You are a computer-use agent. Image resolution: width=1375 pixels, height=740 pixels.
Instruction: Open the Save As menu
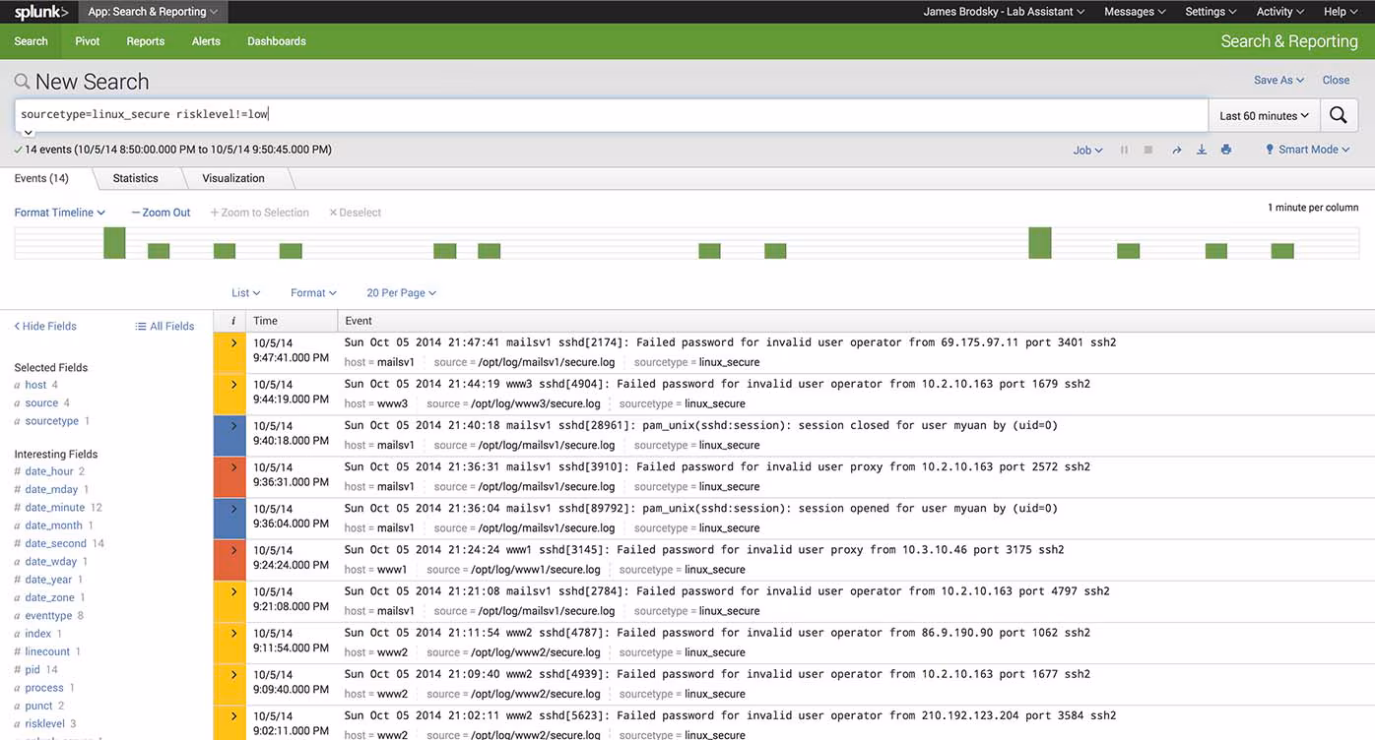click(x=1277, y=80)
